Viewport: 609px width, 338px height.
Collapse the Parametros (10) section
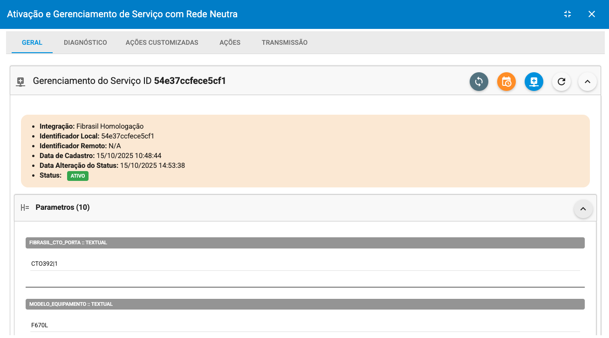coord(583,209)
